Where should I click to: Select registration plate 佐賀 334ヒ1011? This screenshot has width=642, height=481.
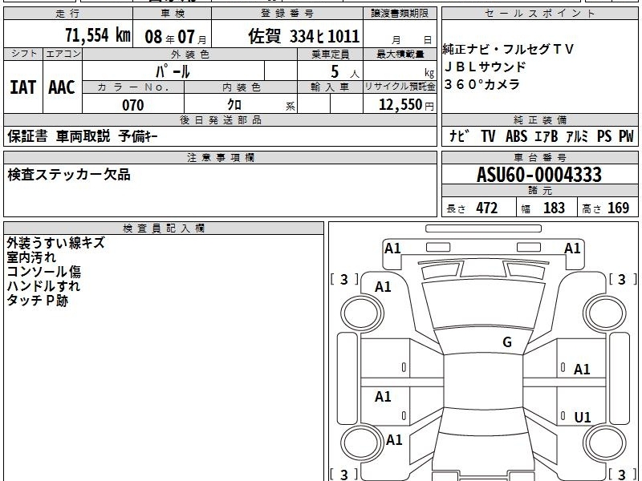point(303,36)
